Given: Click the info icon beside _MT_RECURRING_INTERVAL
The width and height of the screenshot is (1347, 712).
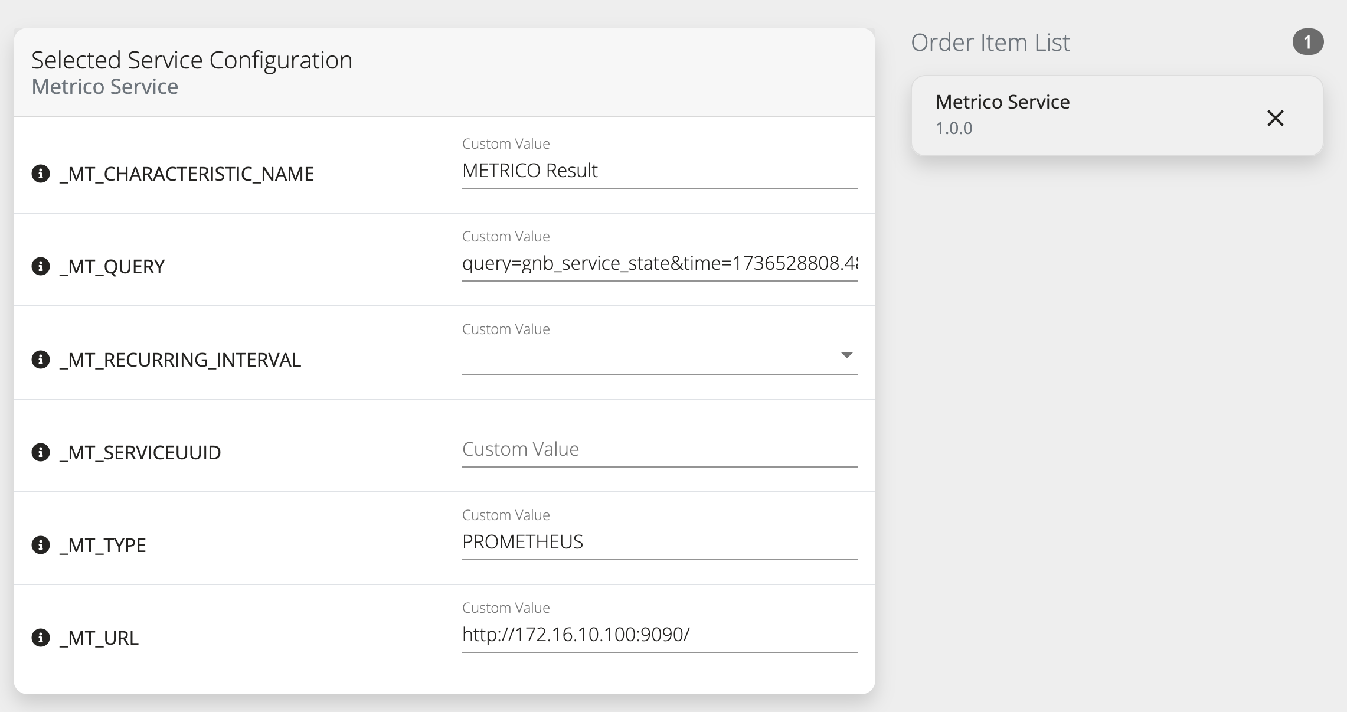Looking at the screenshot, I should pyautogui.click(x=40, y=359).
